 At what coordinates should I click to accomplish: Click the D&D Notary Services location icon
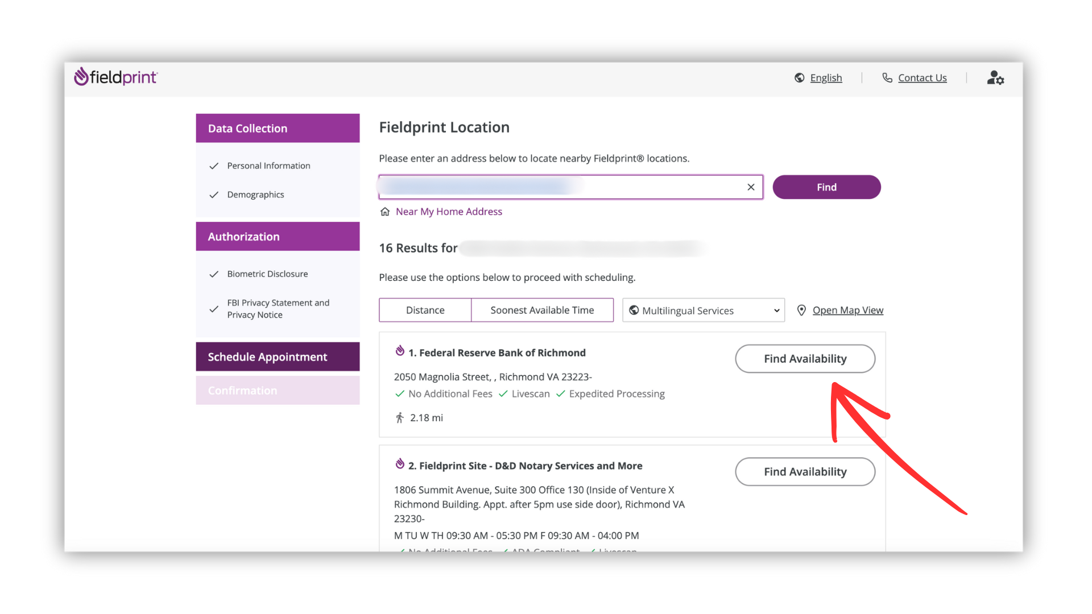point(400,464)
